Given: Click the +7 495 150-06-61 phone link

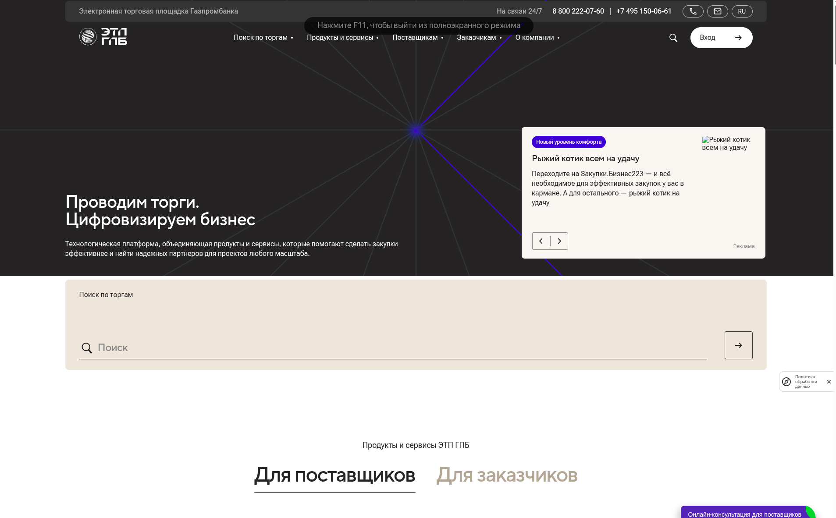Looking at the screenshot, I should [644, 11].
